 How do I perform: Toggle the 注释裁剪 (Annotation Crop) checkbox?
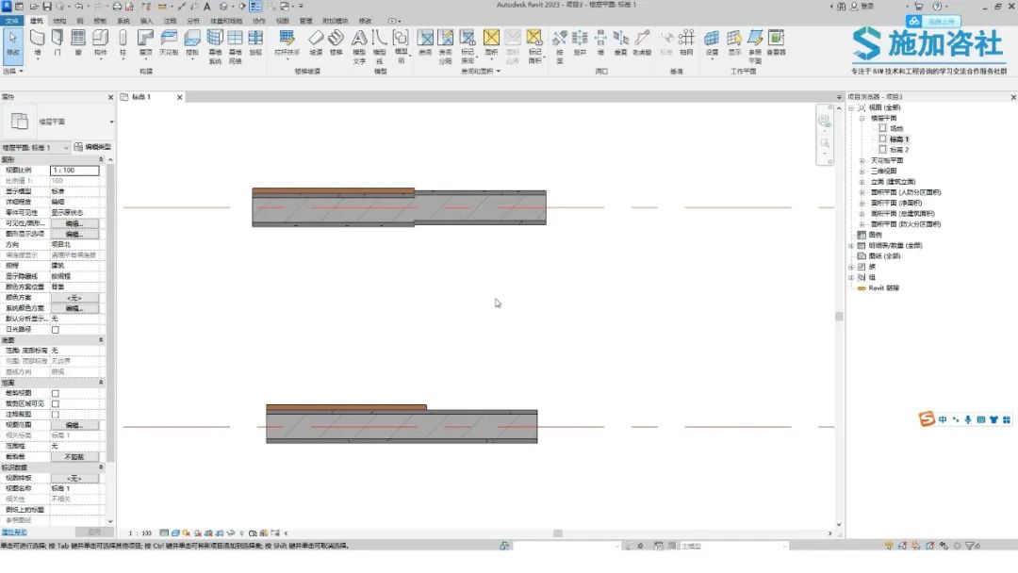[56, 415]
